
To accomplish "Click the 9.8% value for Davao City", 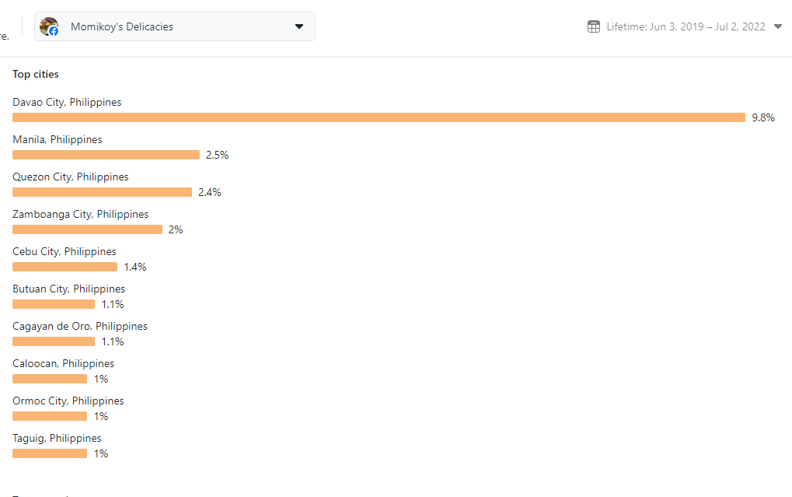I will pyautogui.click(x=762, y=117).
